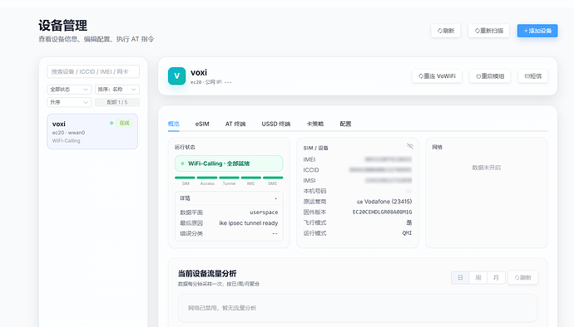Click the 数据未开启 network message
574x327 pixels.
[486, 168]
